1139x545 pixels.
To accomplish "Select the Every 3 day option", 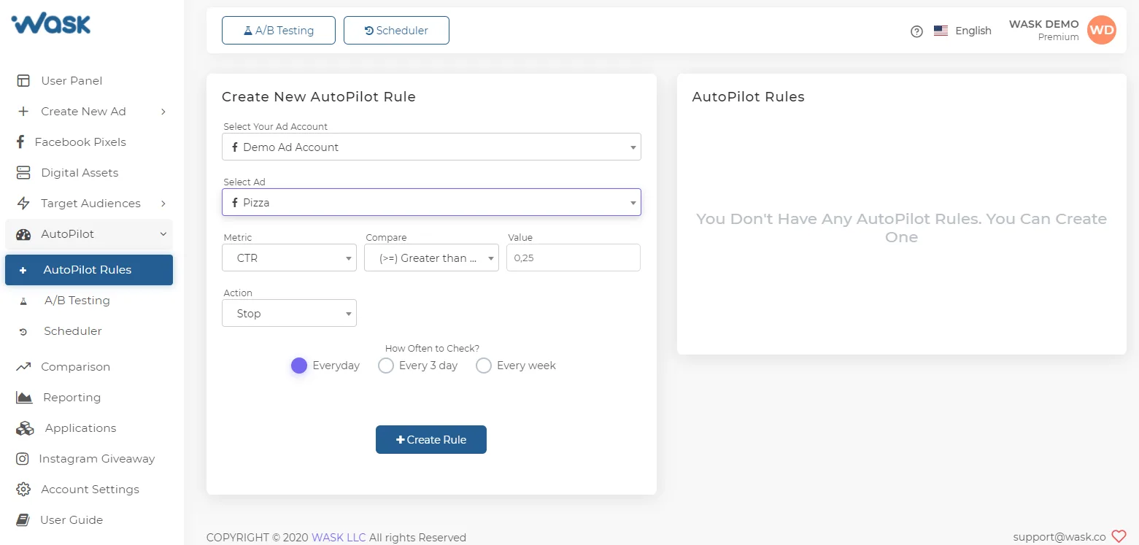I will [386, 366].
